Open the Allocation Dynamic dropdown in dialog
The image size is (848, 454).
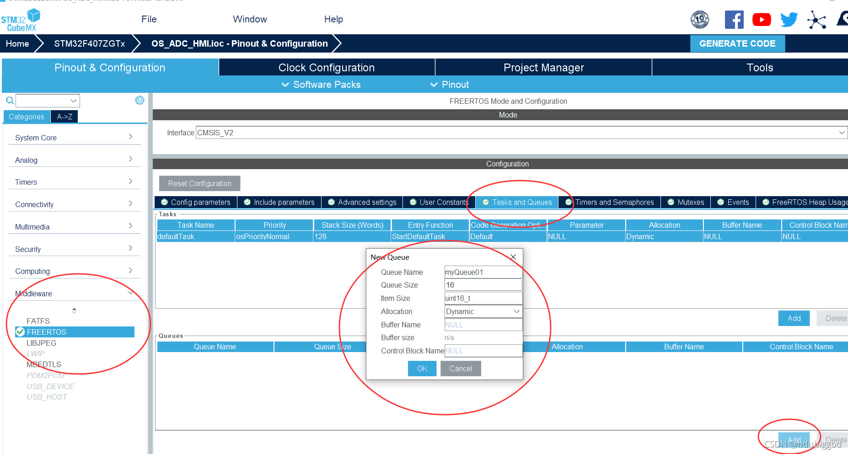[483, 311]
